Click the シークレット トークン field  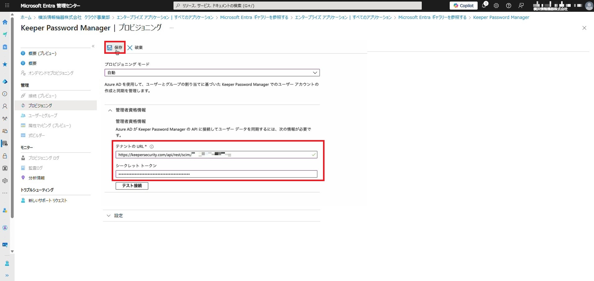[x=216, y=174]
